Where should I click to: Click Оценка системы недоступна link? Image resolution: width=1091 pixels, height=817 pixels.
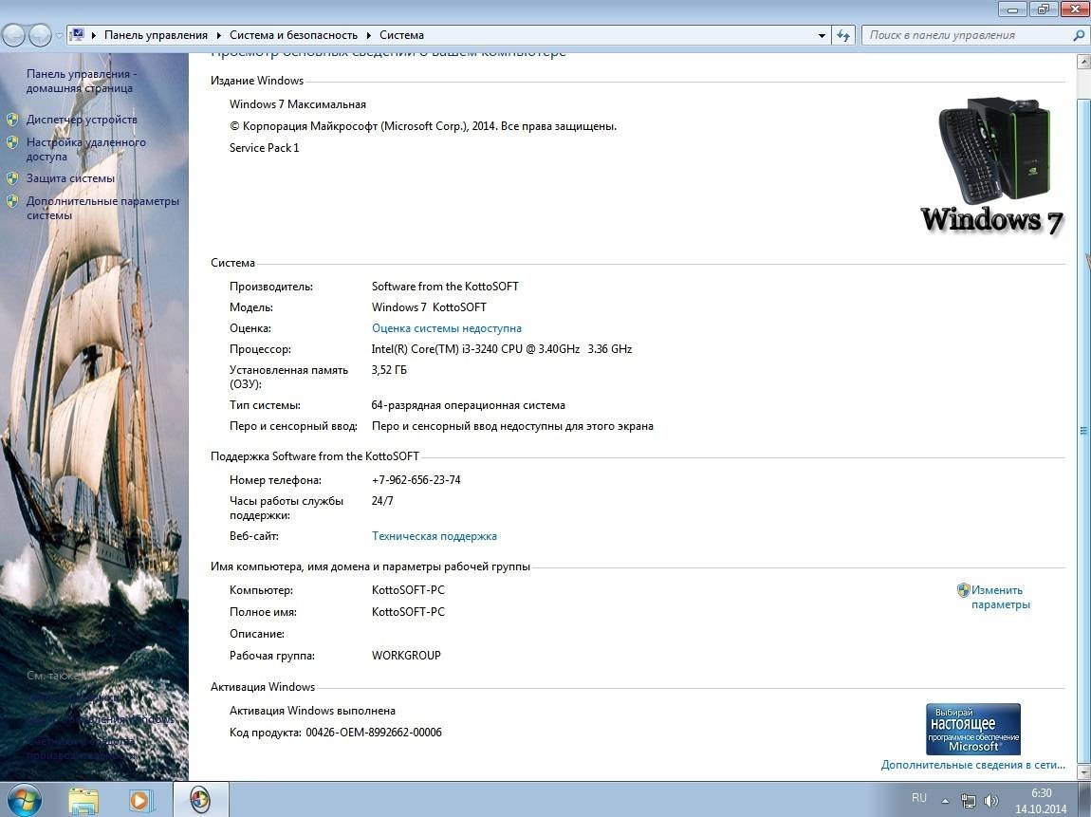(x=446, y=327)
